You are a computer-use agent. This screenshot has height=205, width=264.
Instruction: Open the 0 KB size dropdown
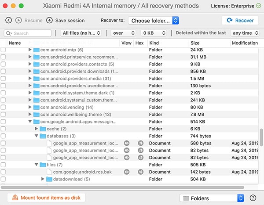pyautogui.click(x=154, y=33)
